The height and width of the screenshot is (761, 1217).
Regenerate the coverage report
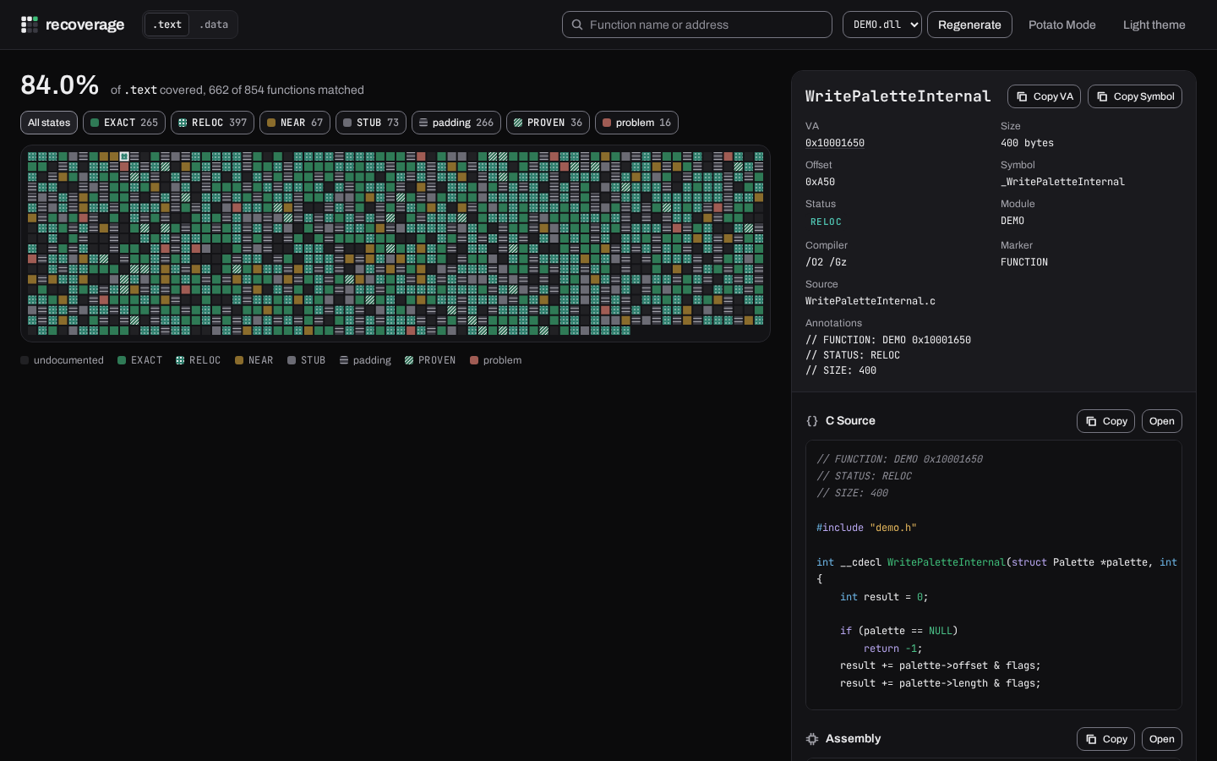[969, 25]
